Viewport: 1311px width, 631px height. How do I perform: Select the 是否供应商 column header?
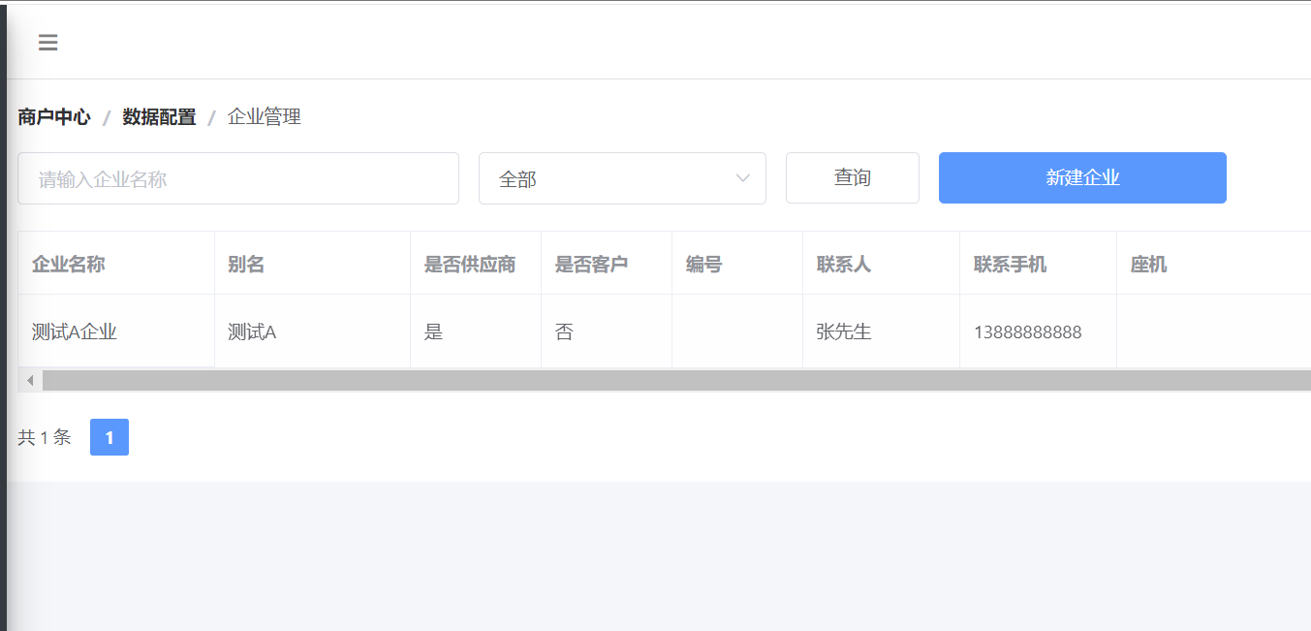[x=470, y=264]
